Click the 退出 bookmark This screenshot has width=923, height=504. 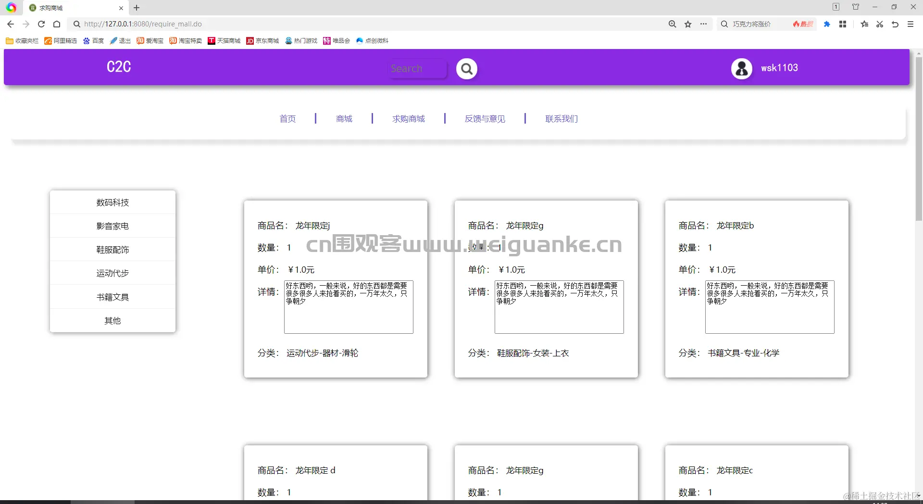(120, 41)
